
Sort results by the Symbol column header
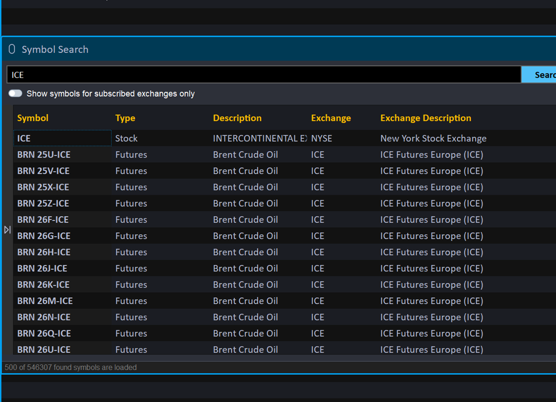33,118
